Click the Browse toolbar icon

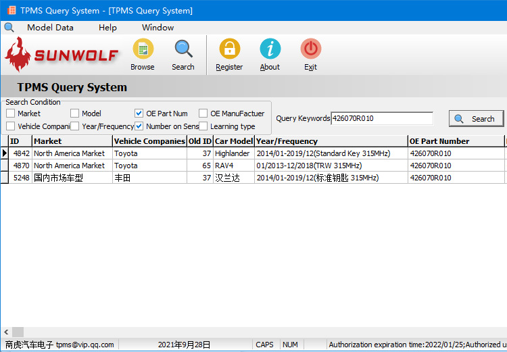click(x=143, y=50)
